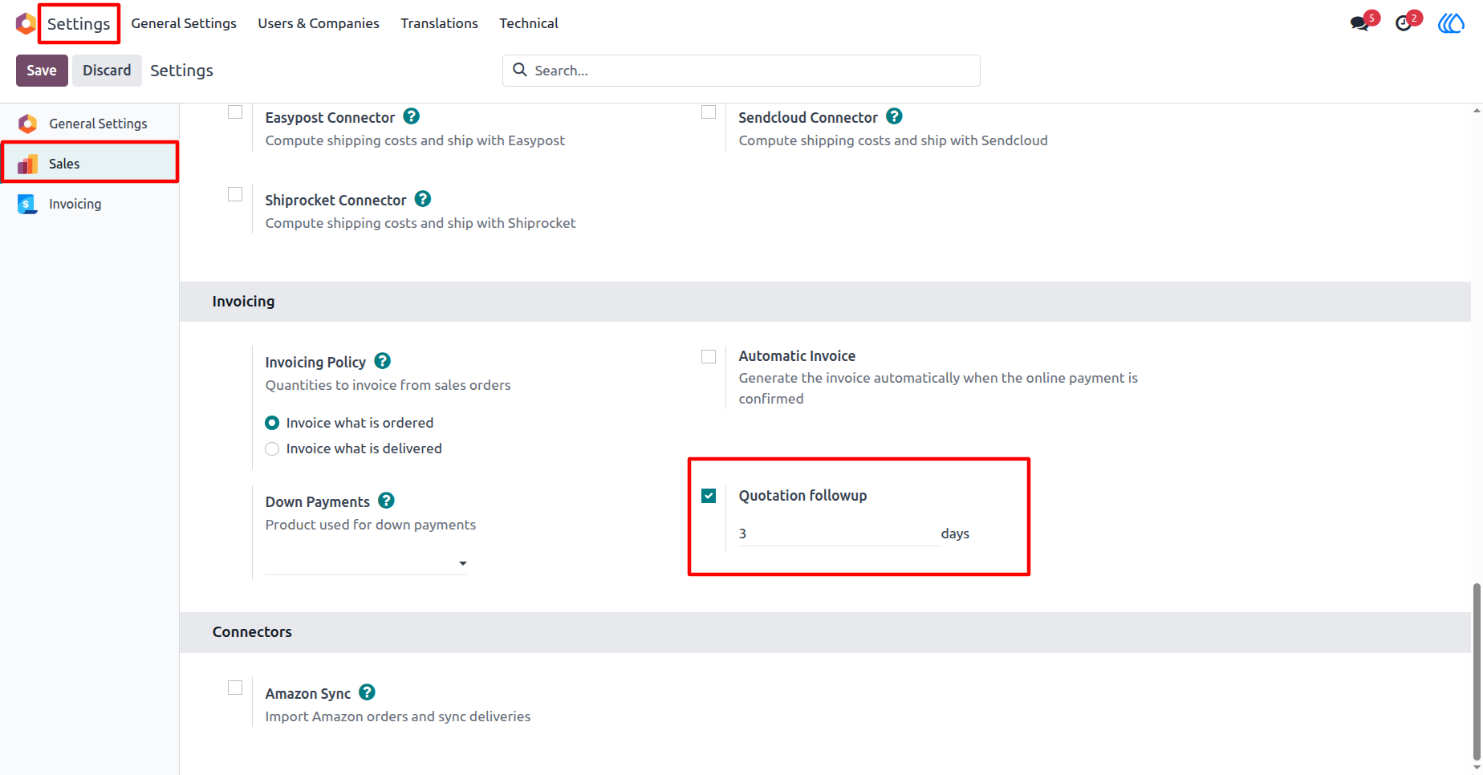Open the Technical menu
The height and width of the screenshot is (775, 1483).
529,23
